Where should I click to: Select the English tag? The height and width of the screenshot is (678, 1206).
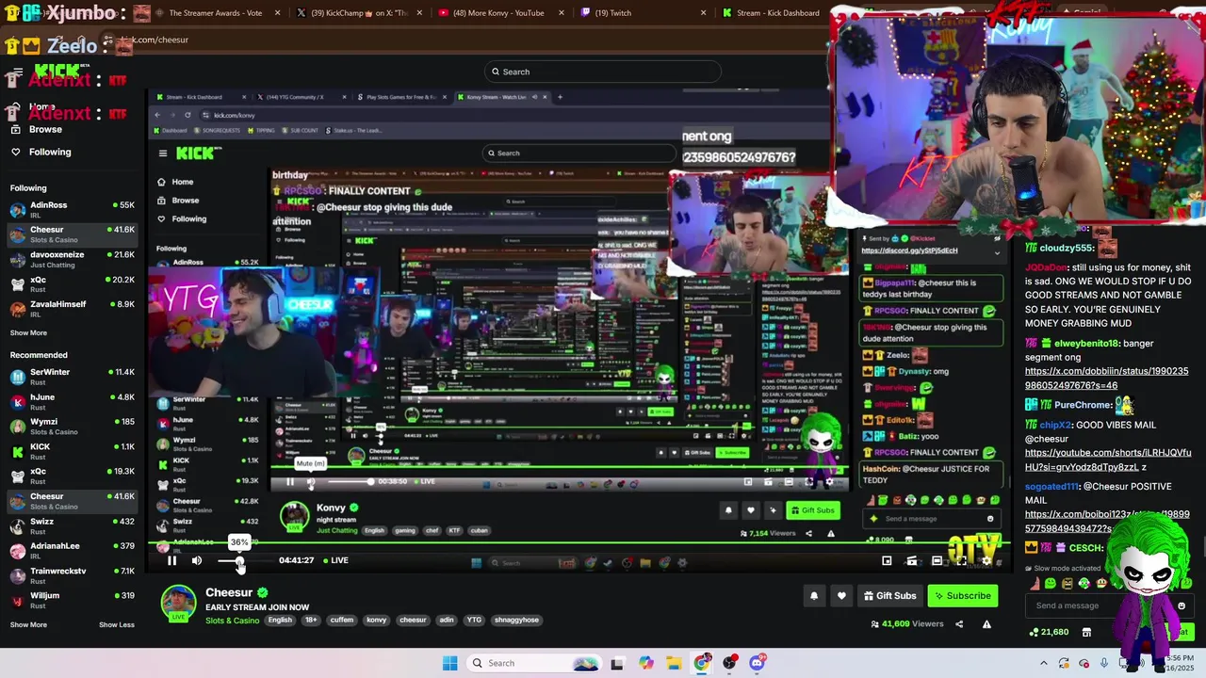[280, 621]
